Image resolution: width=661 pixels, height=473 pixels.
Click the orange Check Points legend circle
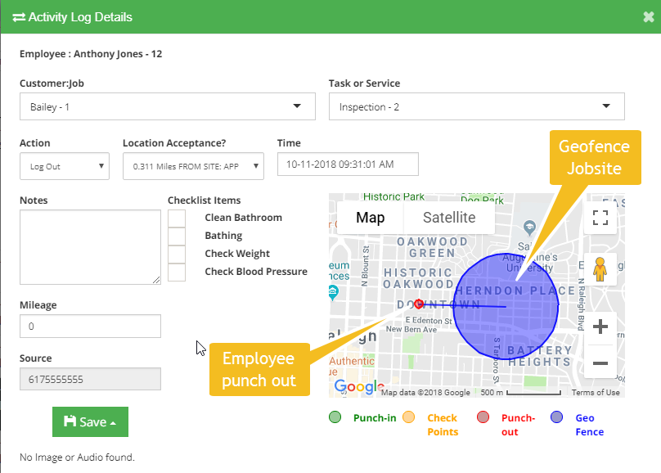point(408,417)
